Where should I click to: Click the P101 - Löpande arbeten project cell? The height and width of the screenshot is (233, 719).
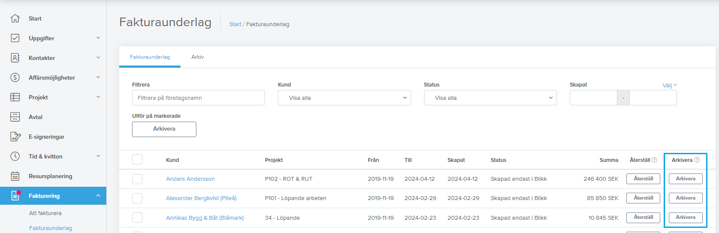point(295,198)
